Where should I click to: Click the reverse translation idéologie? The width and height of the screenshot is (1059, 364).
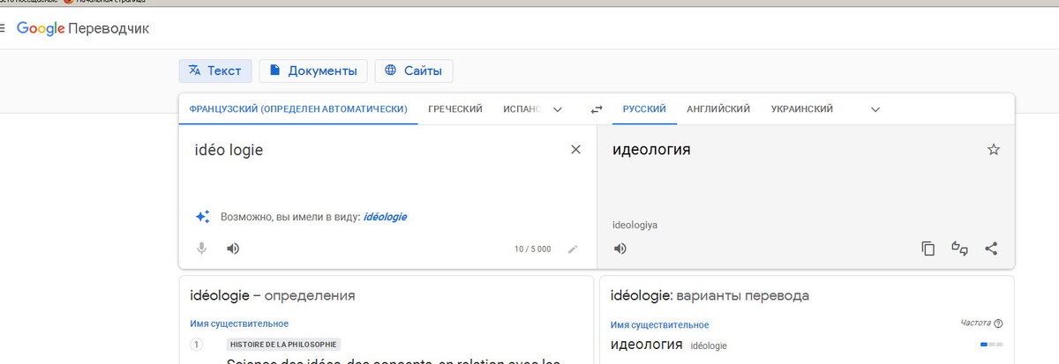click(709, 345)
